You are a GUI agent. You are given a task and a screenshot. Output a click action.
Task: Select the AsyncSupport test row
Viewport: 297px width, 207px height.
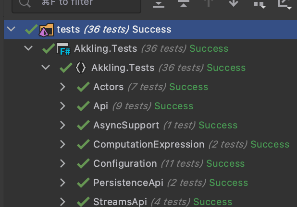point(150,125)
